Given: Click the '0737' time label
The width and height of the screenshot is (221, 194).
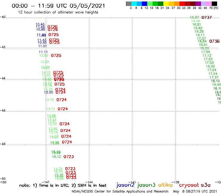Looking at the screenshot, I should click(x=207, y=18).
